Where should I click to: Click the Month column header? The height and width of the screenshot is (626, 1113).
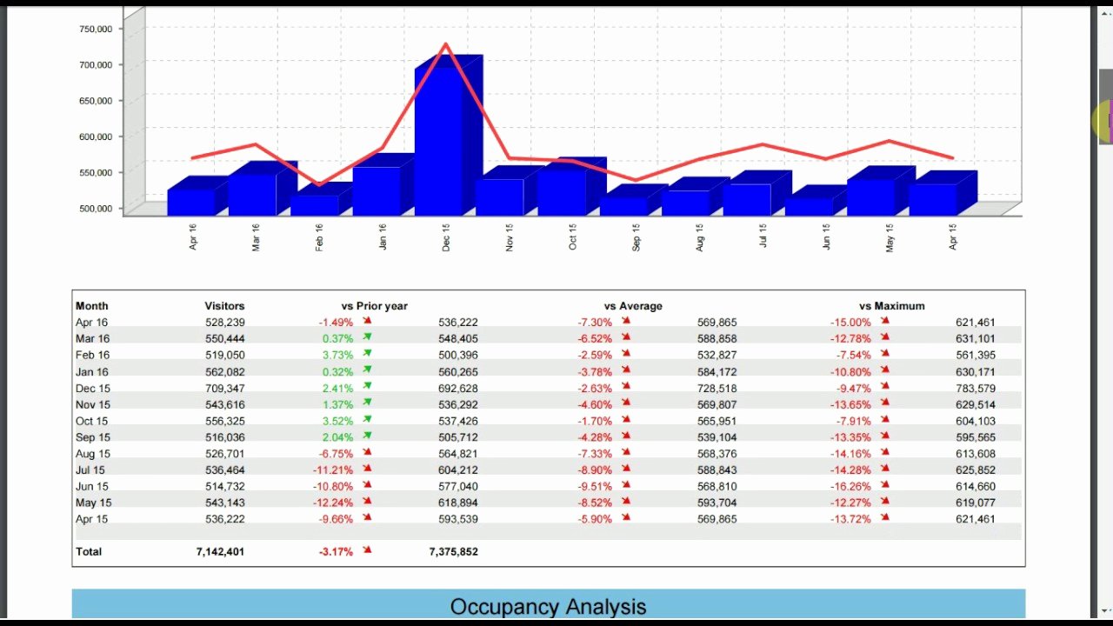point(92,306)
